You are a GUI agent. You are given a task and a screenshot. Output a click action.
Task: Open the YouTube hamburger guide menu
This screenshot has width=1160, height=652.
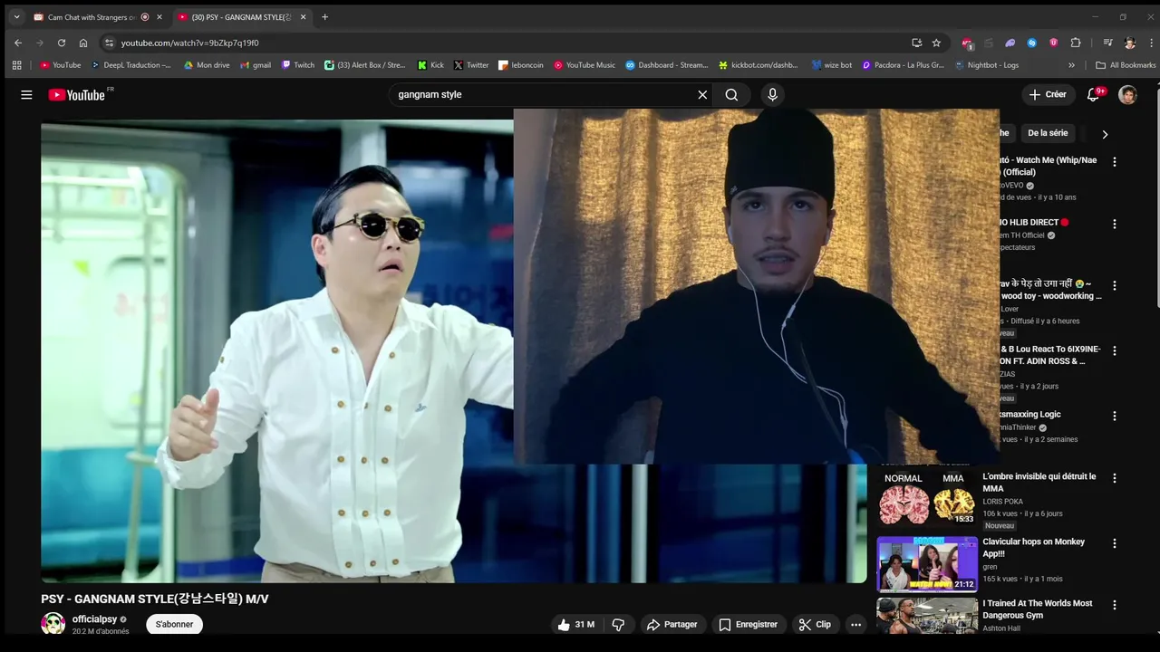26,94
